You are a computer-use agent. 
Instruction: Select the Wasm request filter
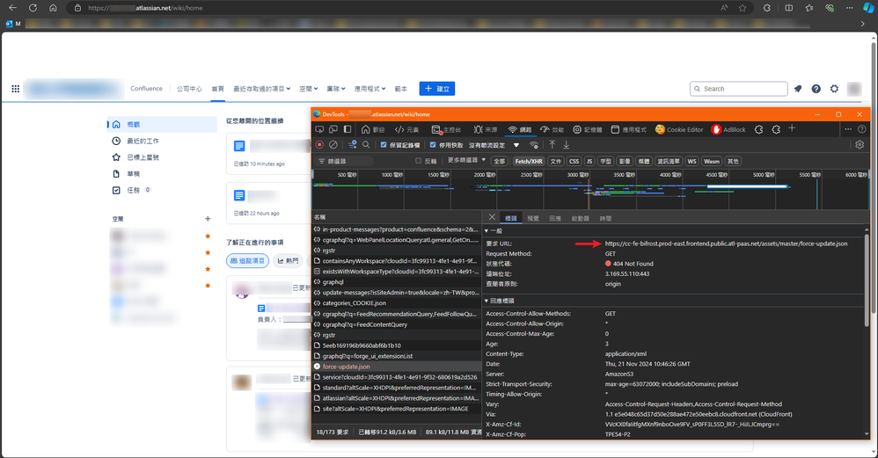point(712,161)
